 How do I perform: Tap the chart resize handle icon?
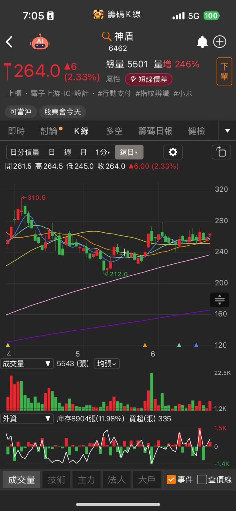pos(219,300)
